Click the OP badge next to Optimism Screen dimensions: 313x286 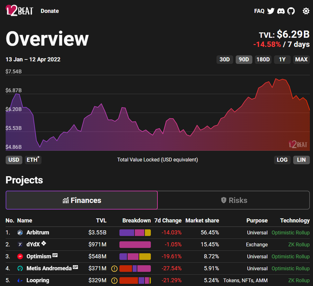55,255
